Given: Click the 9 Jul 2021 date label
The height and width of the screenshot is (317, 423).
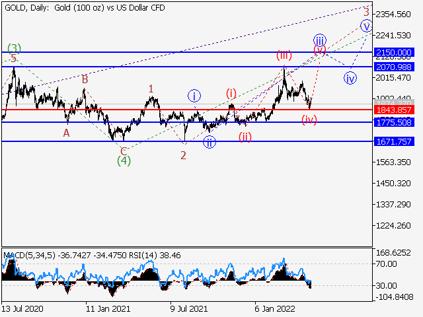Looking at the screenshot, I should coord(189,308).
